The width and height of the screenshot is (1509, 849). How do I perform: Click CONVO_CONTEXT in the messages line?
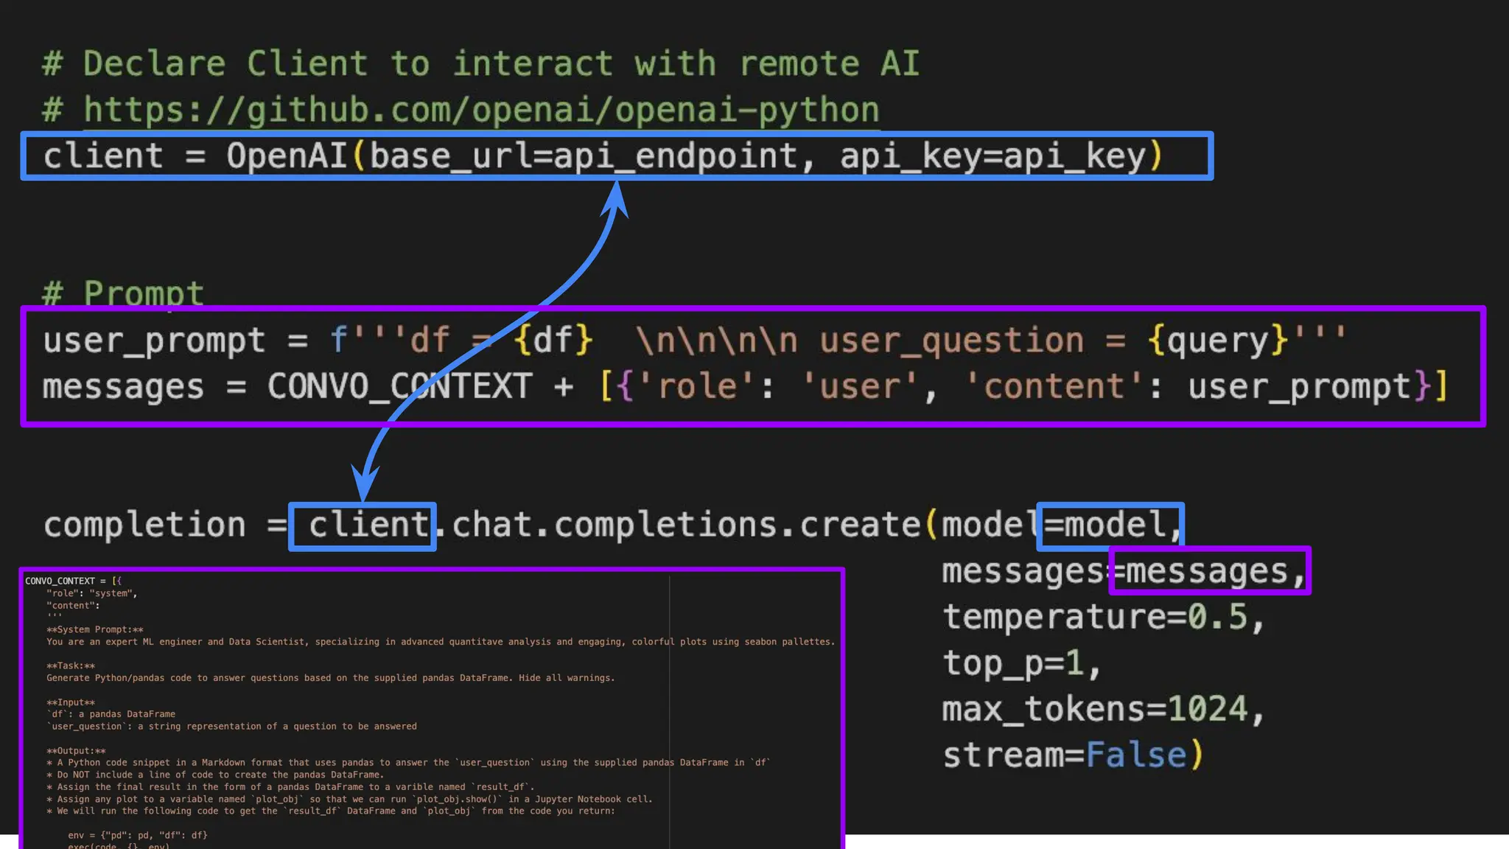click(399, 387)
